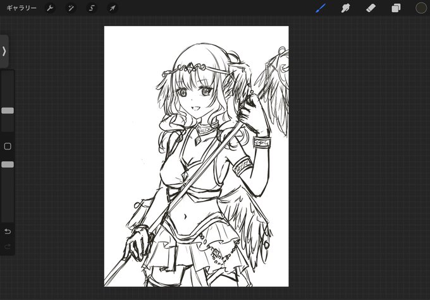
Task: Select the Eraser tool
Action: (371, 8)
